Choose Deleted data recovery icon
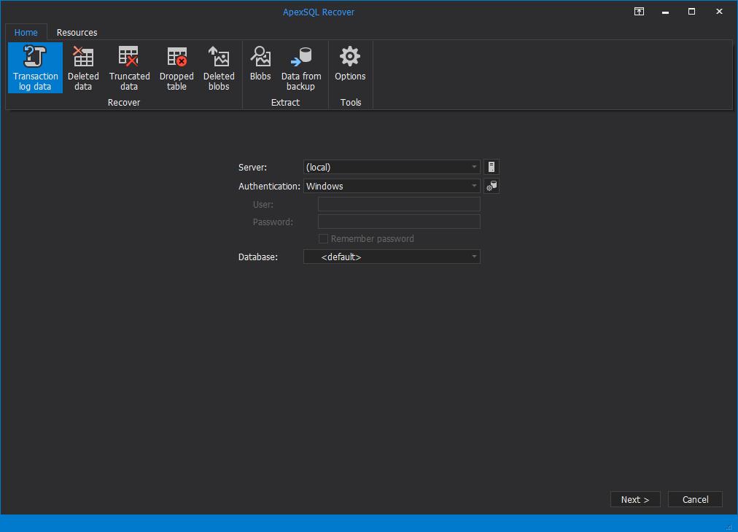The width and height of the screenshot is (738, 532). 83,68
